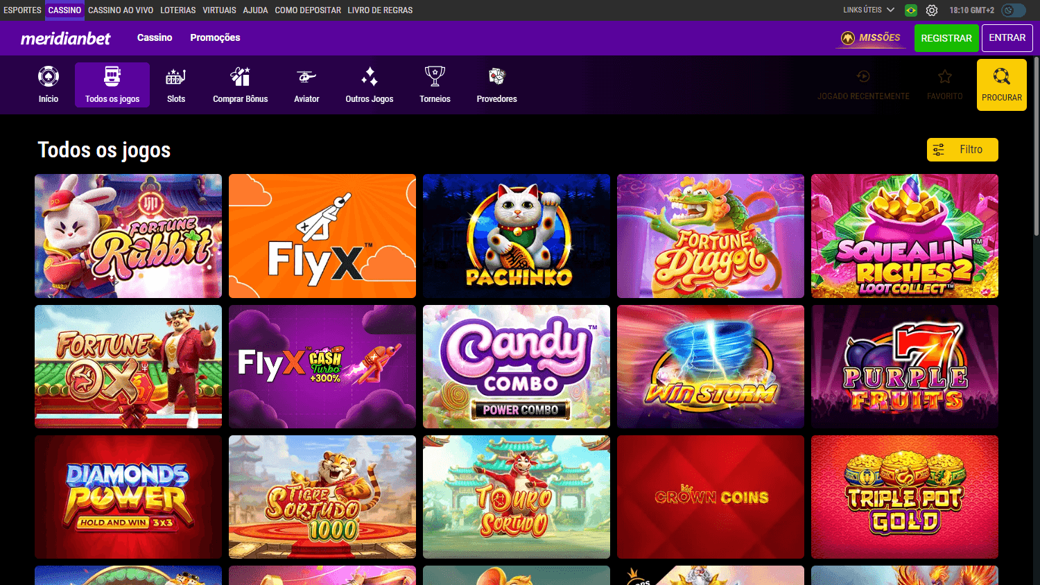
Task: Open the settings gear icon
Action: (x=932, y=10)
